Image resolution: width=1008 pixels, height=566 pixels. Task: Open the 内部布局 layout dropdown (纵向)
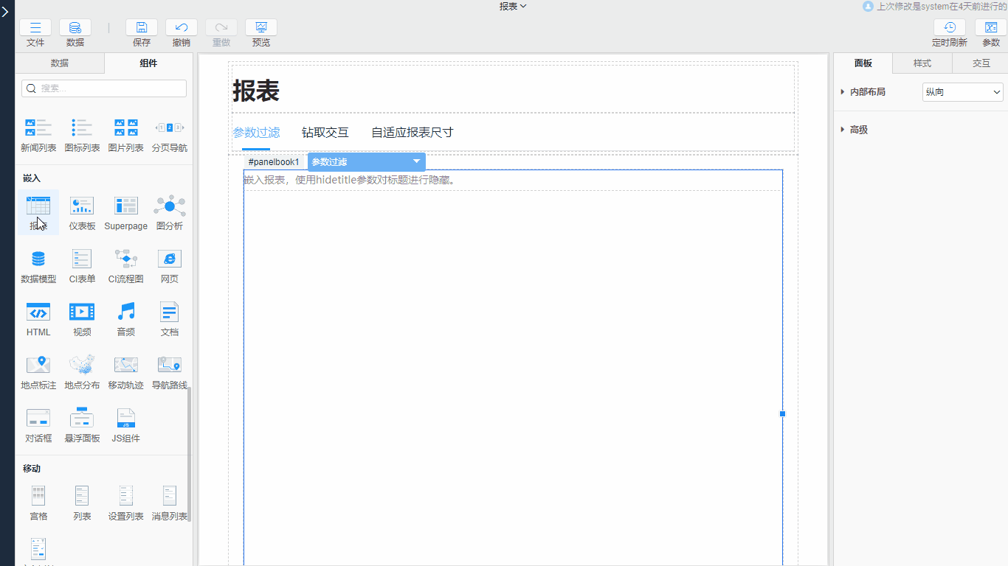point(963,92)
